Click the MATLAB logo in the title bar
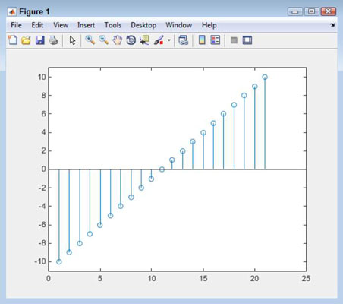Viewport: 343px width, 304px height. point(12,11)
